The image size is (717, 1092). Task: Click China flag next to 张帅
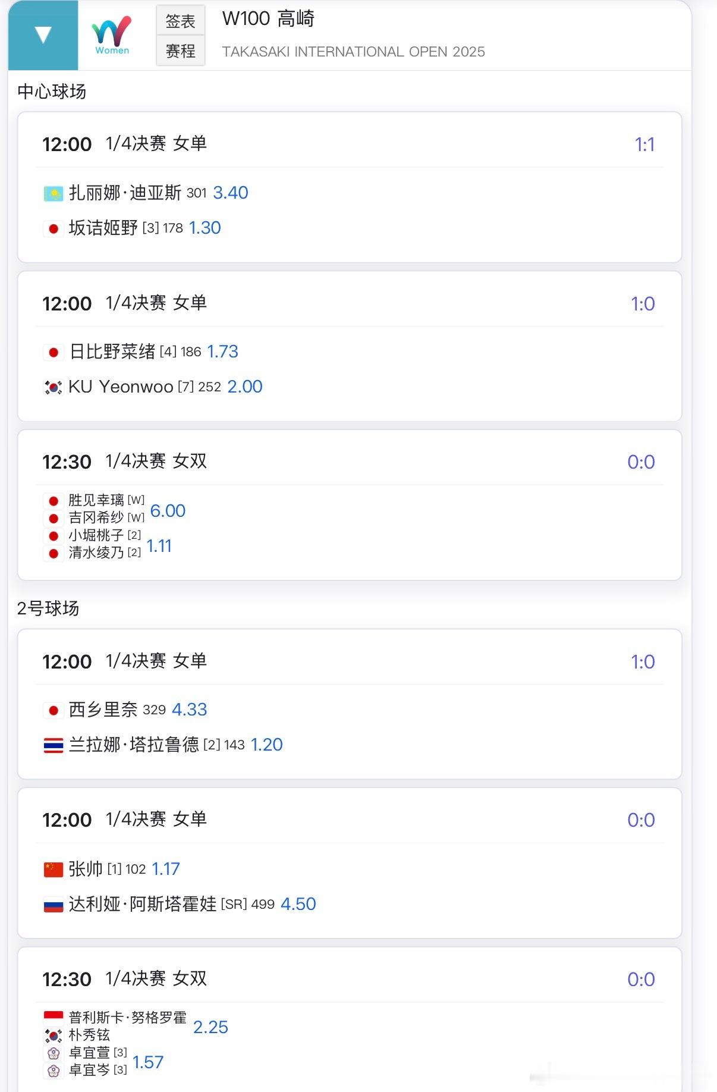[x=54, y=870]
